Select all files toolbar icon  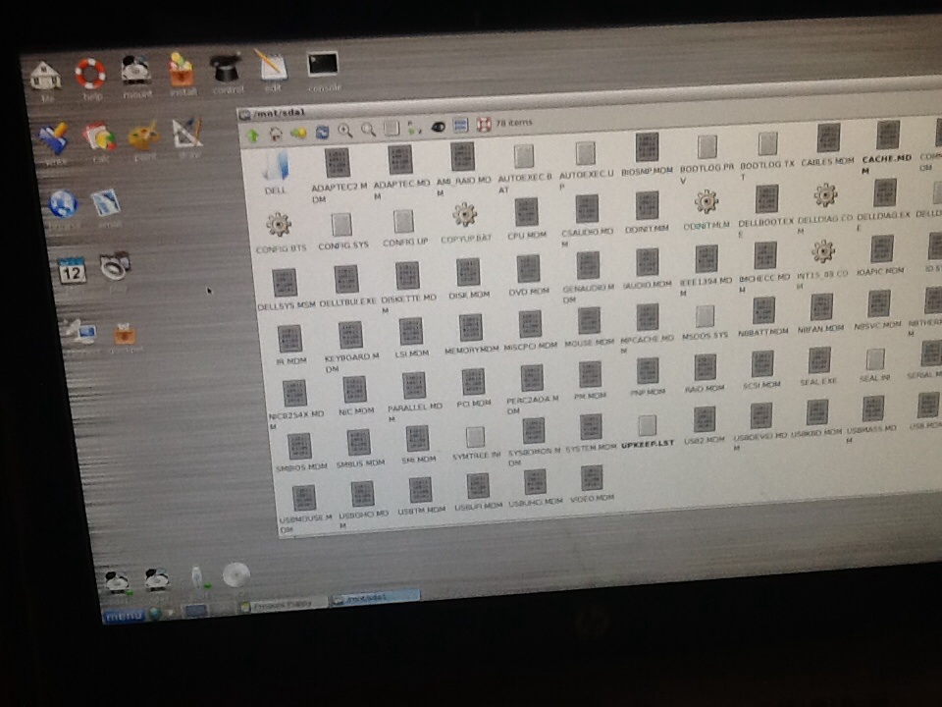tap(460, 125)
